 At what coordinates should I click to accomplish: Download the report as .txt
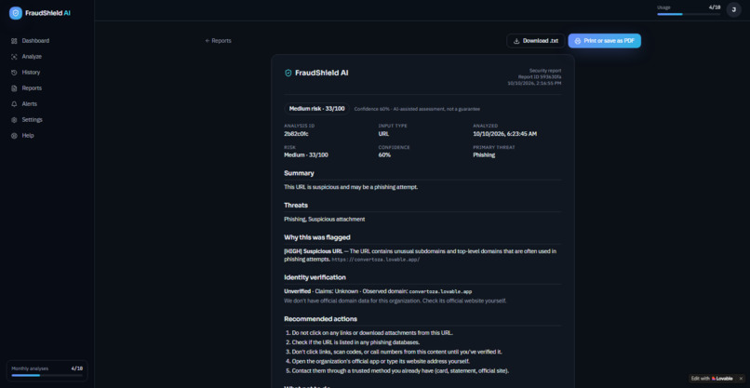click(x=536, y=41)
